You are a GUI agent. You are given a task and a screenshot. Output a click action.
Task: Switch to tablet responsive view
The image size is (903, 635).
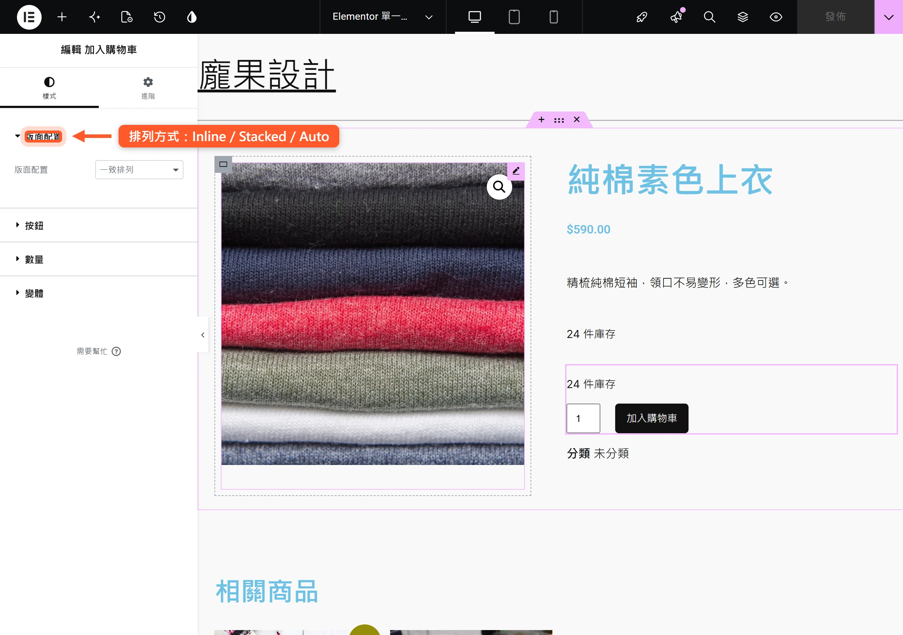(x=514, y=17)
